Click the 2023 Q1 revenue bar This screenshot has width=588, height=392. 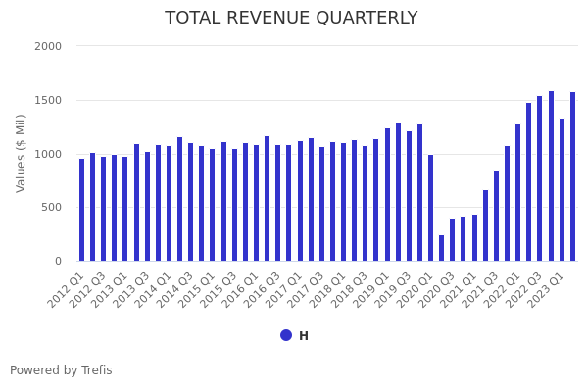562,190
